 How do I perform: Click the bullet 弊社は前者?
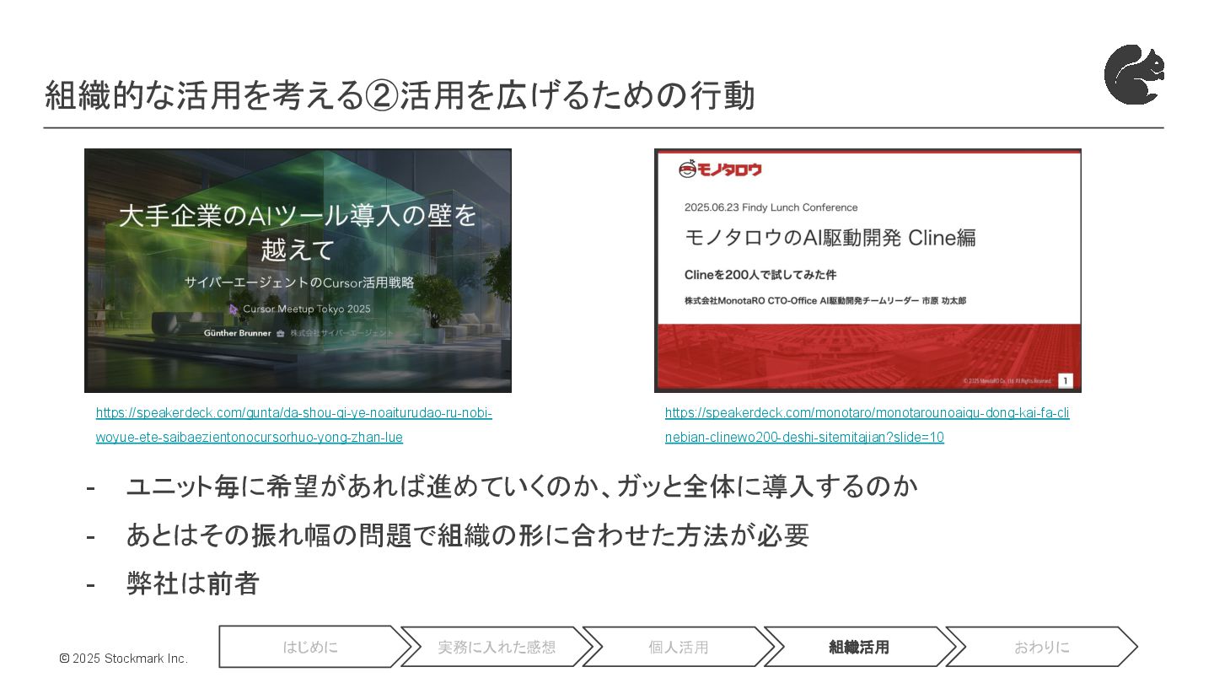point(192,584)
